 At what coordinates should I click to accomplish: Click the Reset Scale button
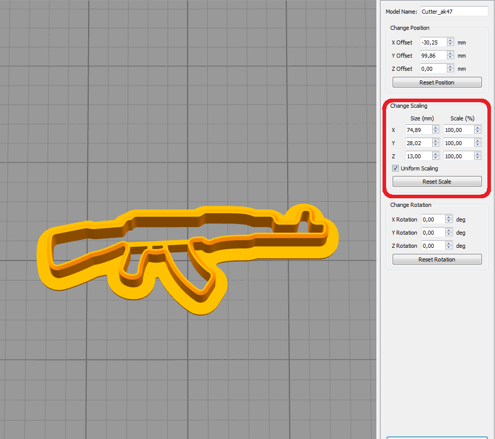(437, 182)
